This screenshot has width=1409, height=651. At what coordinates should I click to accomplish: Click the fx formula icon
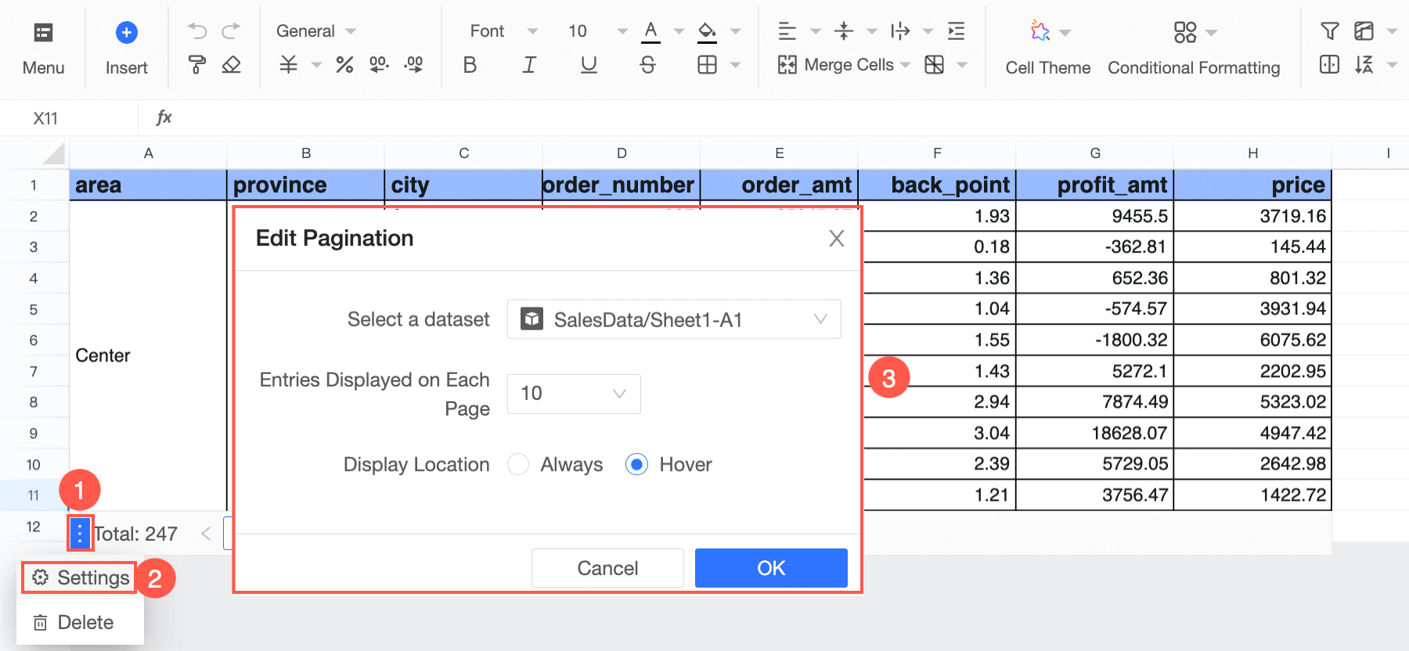pyautogui.click(x=164, y=117)
